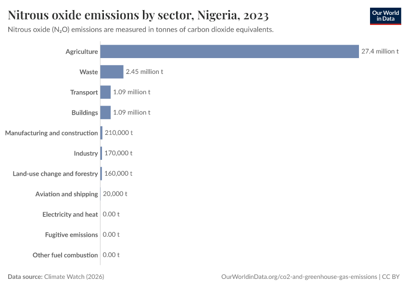The width and height of the screenshot is (409, 288).
Task: Click the CC BY license text
Action: click(391, 277)
